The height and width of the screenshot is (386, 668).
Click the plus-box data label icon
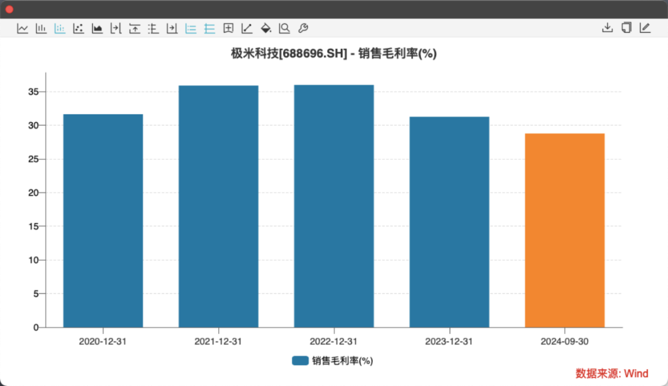(x=228, y=28)
